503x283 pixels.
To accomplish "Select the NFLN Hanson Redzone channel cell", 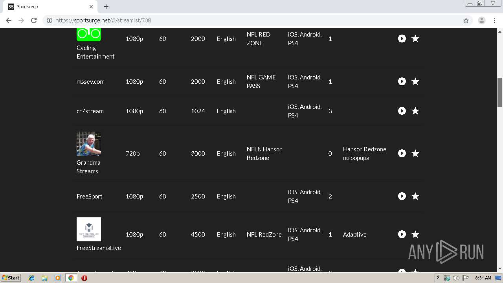I will pos(264,153).
